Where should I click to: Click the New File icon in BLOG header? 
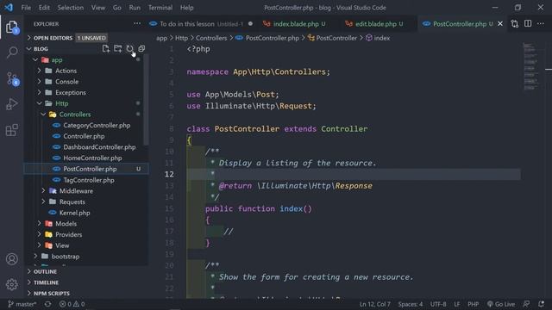click(105, 48)
